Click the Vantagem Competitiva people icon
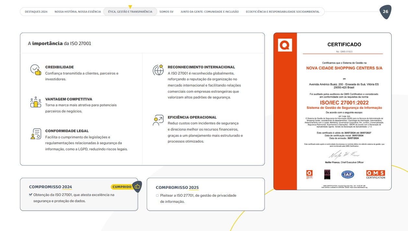This screenshot has width=408, height=231. click(36, 102)
